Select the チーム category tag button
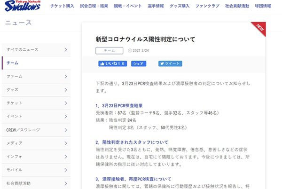This screenshot has width=282, height=189. [x=110, y=50]
